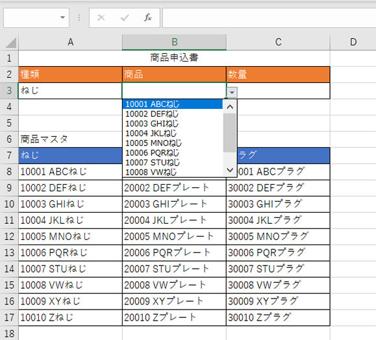The width and height of the screenshot is (376, 340).
Task: Click cell 10003 GHIねじ in row 10
Action: click(x=70, y=204)
